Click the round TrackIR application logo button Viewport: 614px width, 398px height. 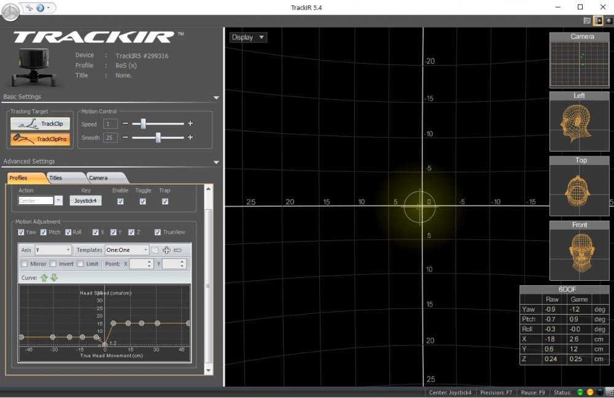pos(10,11)
